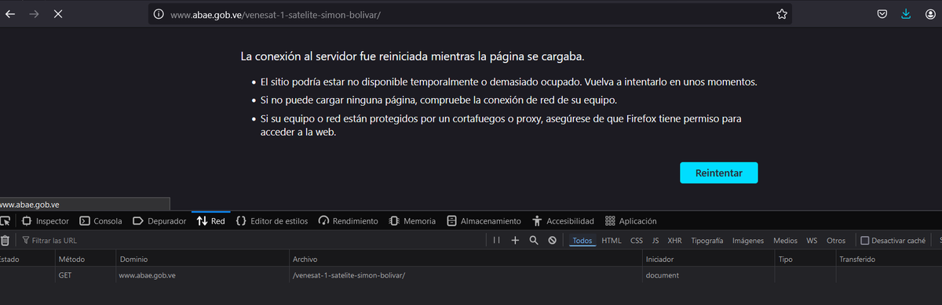Open the Firefox account icon
The width and height of the screenshot is (942, 305).
point(930,13)
